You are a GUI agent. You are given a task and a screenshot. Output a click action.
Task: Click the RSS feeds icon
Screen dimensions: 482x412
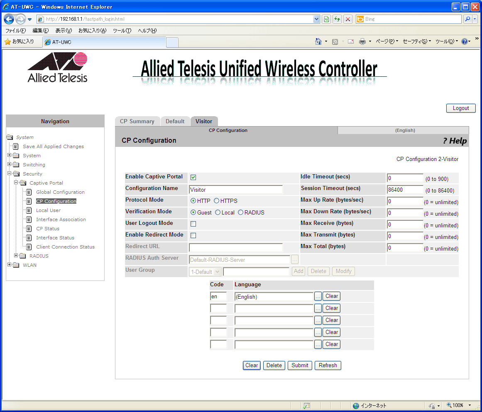335,42
